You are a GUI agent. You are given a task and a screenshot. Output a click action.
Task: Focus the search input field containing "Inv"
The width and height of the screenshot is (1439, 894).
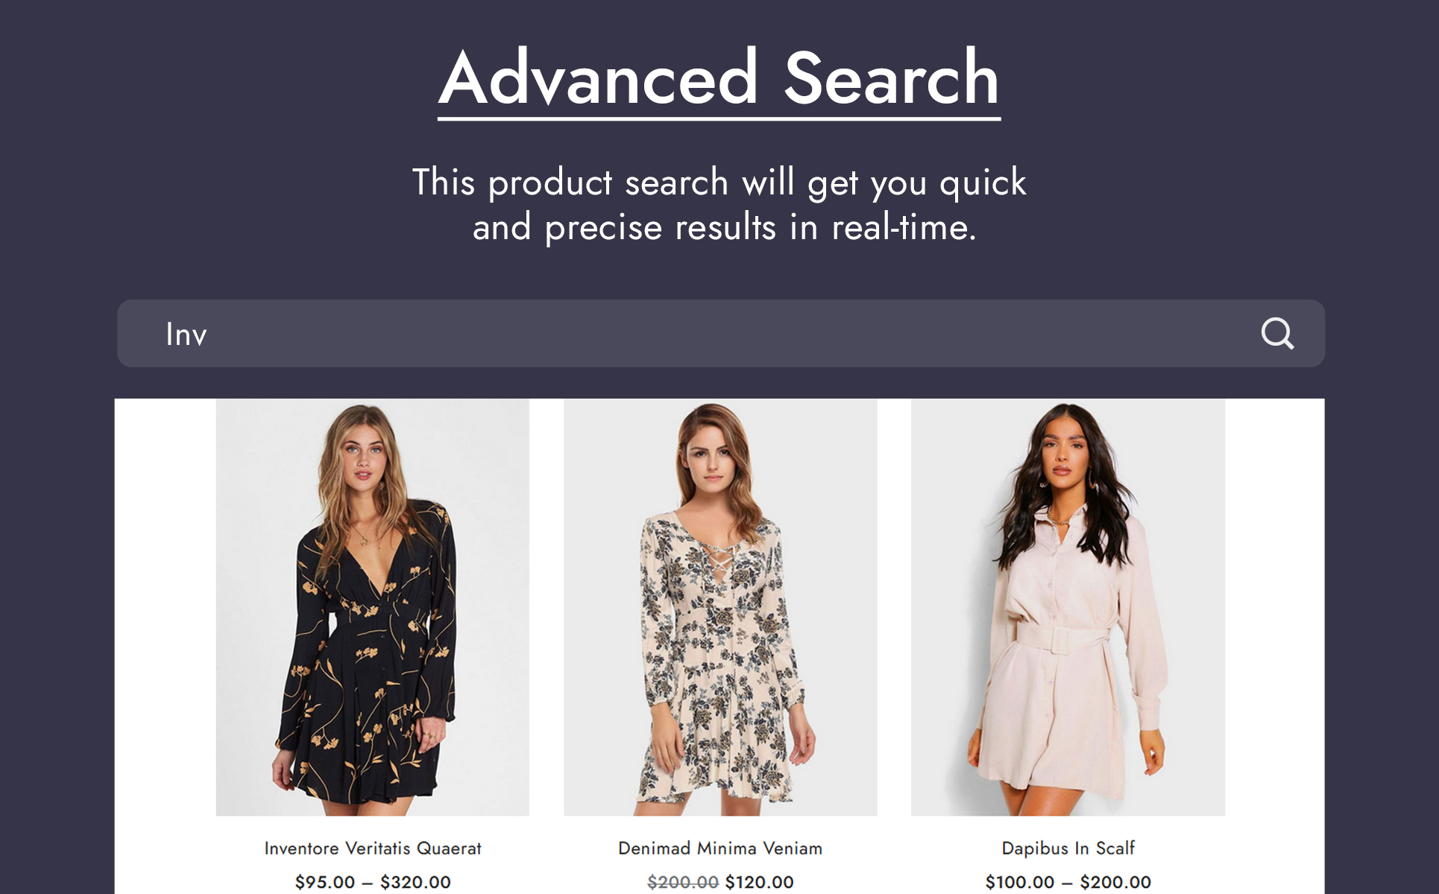(720, 334)
